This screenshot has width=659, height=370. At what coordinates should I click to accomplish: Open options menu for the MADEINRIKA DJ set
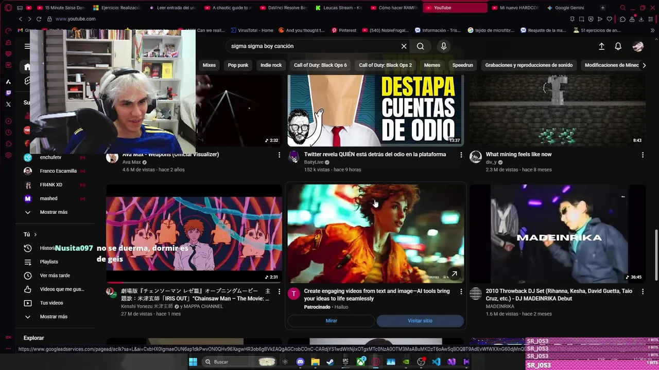[x=643, y=291]
